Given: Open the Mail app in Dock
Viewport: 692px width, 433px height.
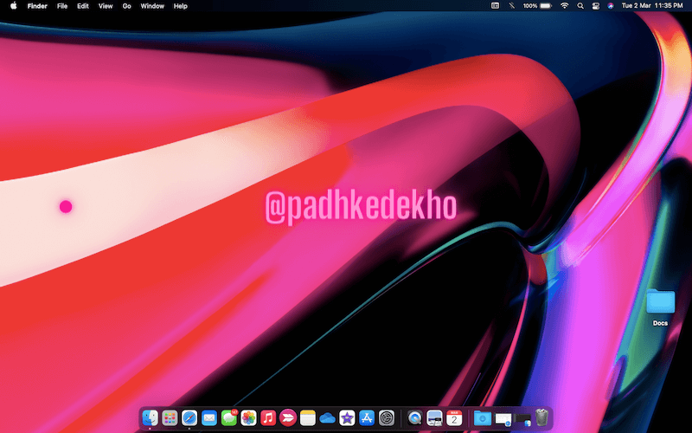Looking at the screenshot, I should tap(209, 417).
